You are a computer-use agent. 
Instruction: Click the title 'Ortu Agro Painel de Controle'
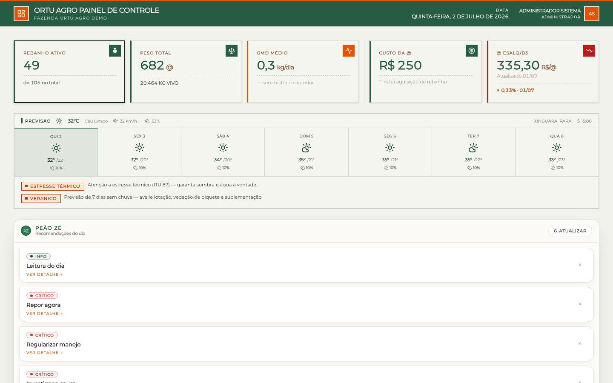[x=97, y=10]
